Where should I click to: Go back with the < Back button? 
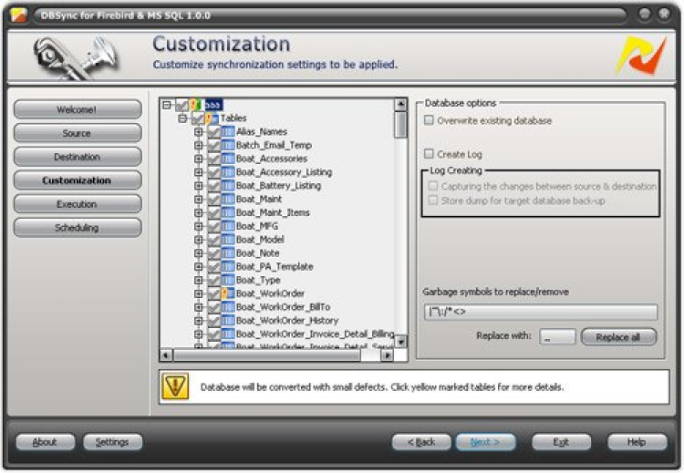(x=421, y=442)
